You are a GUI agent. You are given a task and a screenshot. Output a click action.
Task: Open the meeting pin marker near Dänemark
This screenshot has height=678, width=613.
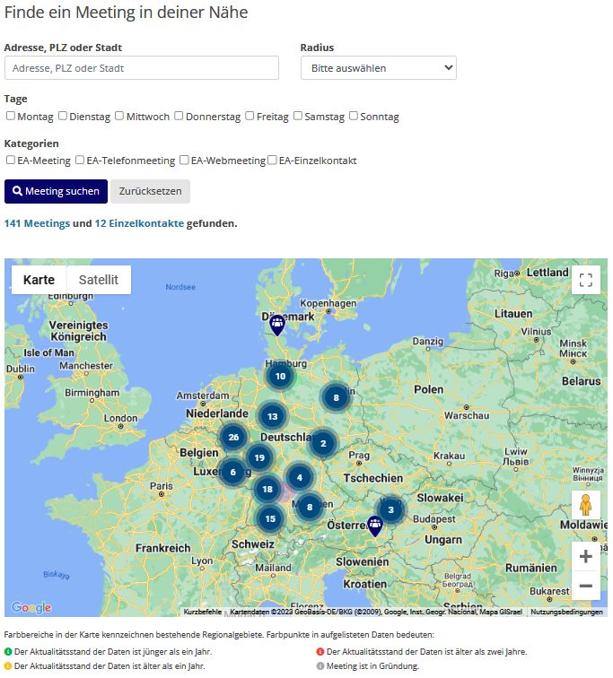[277, 324]
